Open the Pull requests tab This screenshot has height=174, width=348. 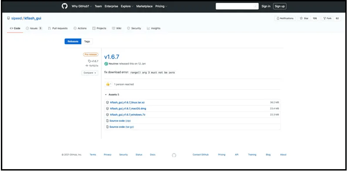coord(58,28)
